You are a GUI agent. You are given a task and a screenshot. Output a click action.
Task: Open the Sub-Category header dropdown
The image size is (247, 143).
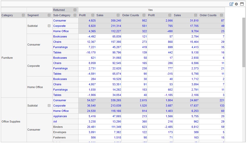coord(75,15)
